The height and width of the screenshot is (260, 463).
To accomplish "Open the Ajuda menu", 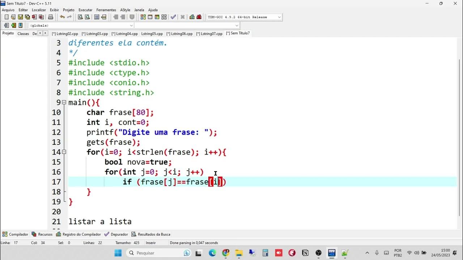I will click(153, 10).
